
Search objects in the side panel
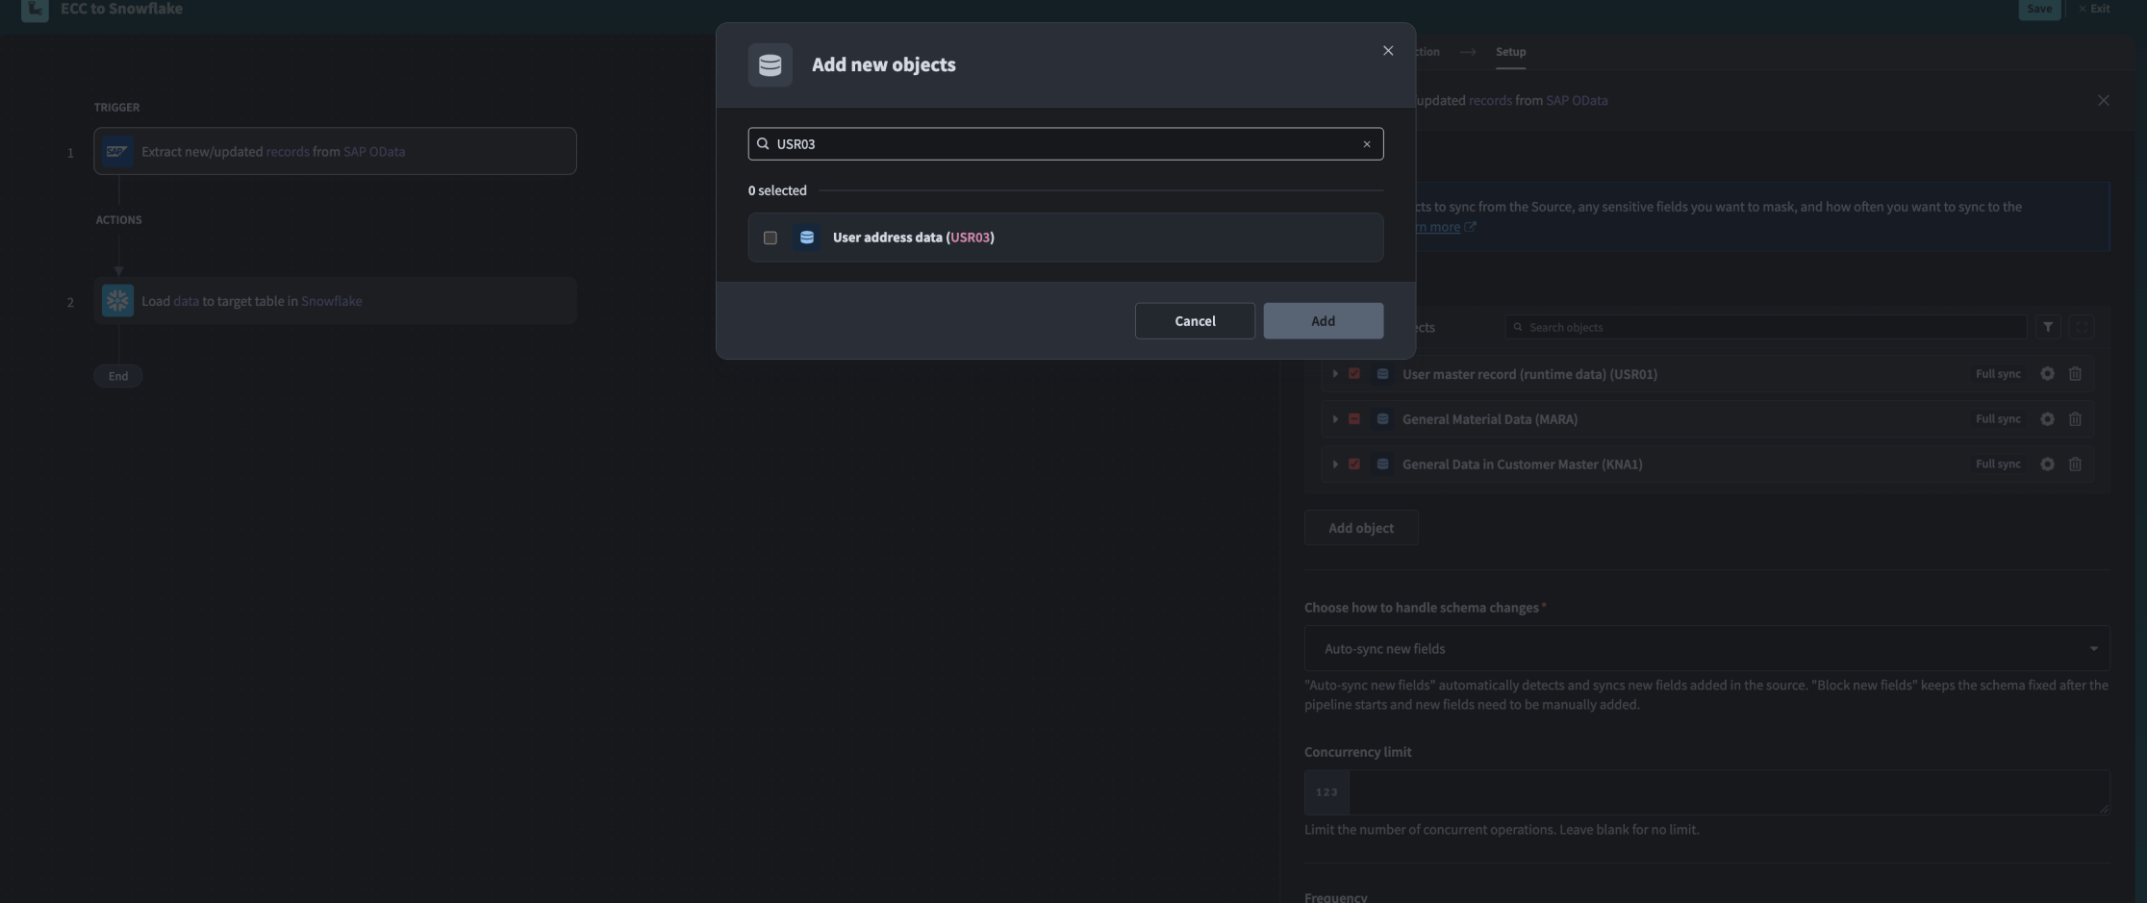point(1765,327)
